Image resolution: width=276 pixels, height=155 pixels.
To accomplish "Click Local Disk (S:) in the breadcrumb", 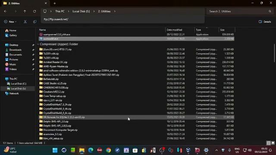I will pyautogui.click(x=81, y=11).
